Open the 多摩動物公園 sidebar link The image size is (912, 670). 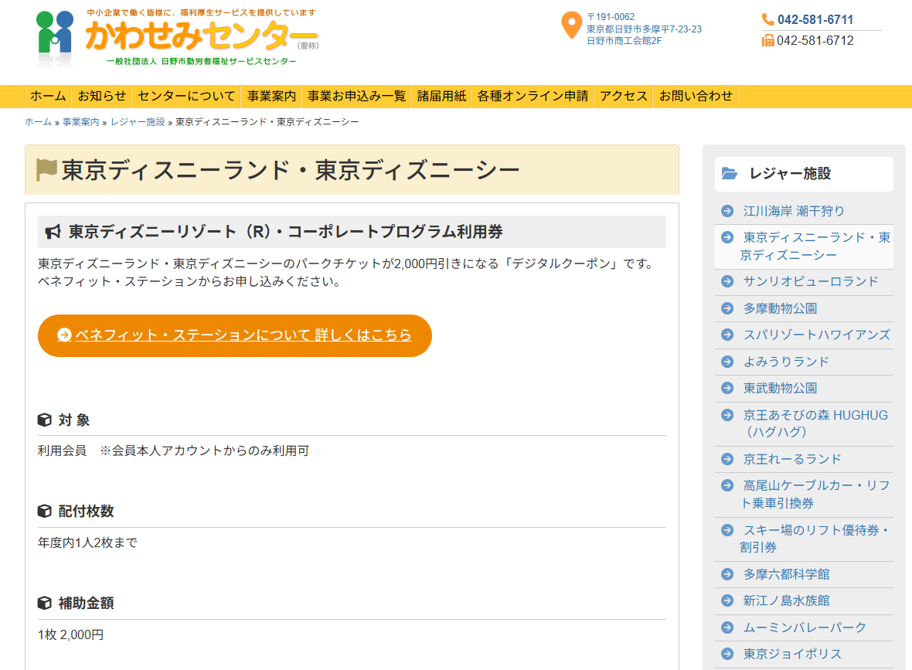[780, 308]
